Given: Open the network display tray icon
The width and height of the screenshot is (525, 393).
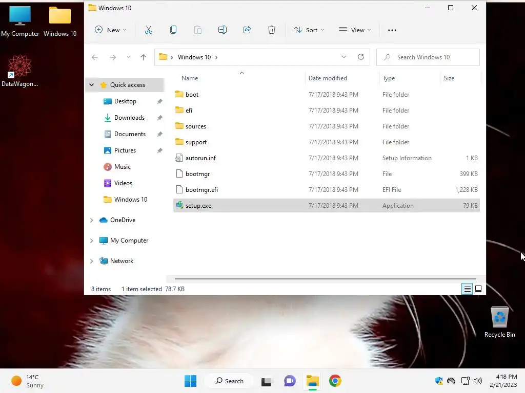Looking at the screenshot, I should tap(465, 381).
